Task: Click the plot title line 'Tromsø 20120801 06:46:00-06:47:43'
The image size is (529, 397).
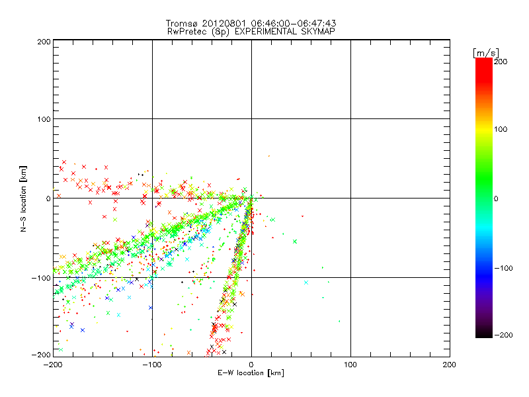Action: pyautogui.click(x=251, y=23)
